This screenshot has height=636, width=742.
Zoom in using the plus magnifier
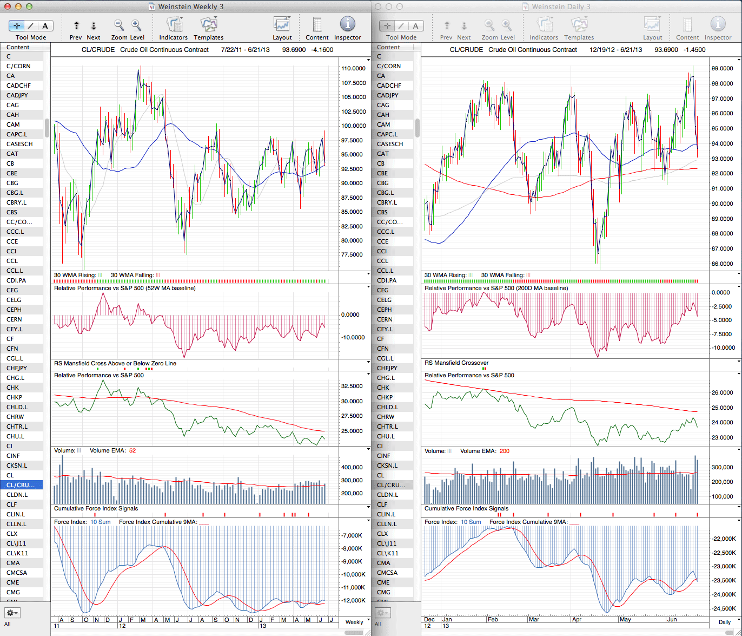pyautogui.click(x=136, y=25)
